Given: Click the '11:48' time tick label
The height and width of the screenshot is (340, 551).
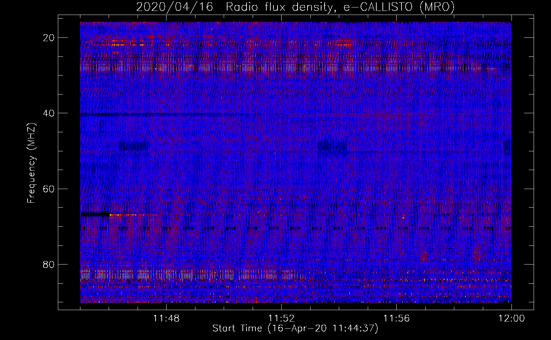Looking at the screenshot, I should (166, 319).
